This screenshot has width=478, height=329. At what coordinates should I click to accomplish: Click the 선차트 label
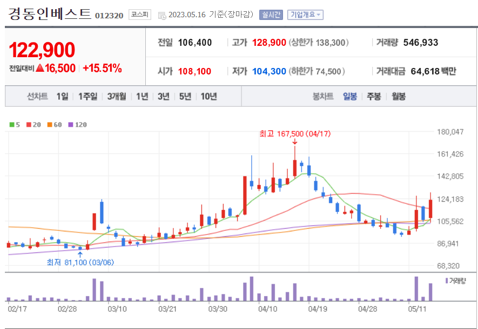[x=37, y=97]
